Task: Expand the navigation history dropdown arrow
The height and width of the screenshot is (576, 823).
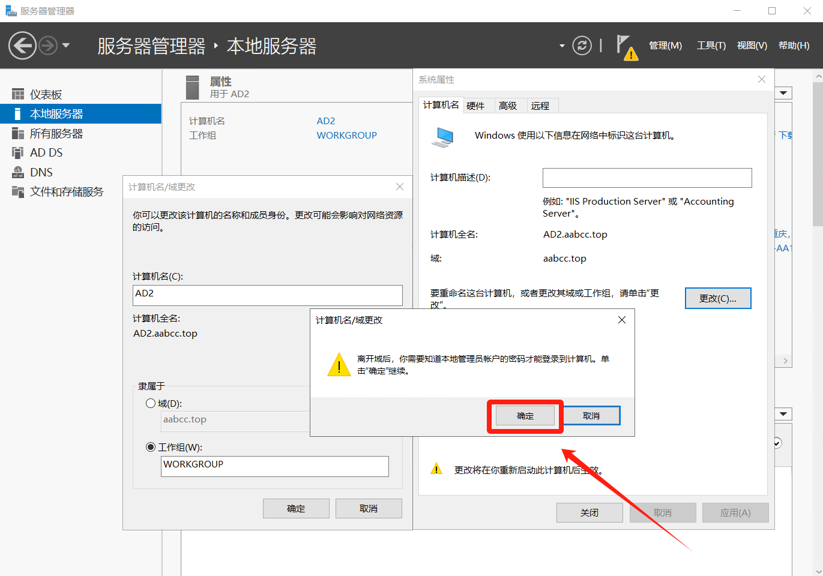Action: click(x=66, y=46)
